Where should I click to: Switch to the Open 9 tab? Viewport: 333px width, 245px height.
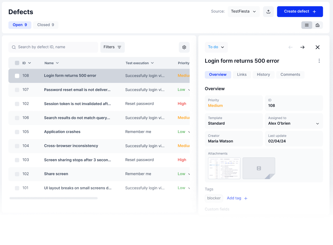point(20,25)
